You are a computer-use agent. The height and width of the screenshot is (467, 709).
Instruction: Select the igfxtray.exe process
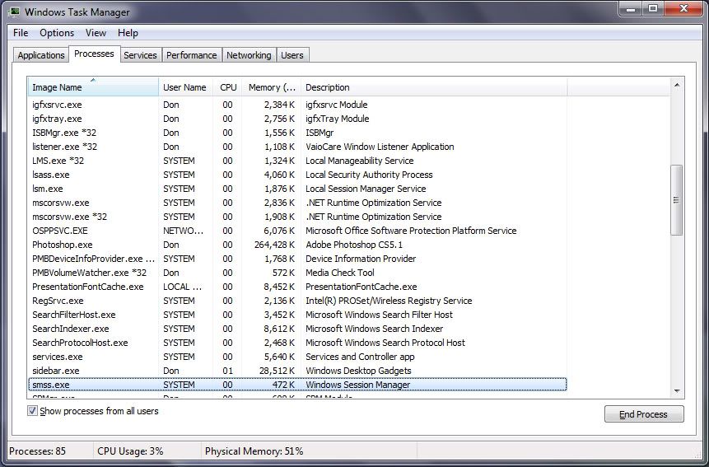[297, 119]
